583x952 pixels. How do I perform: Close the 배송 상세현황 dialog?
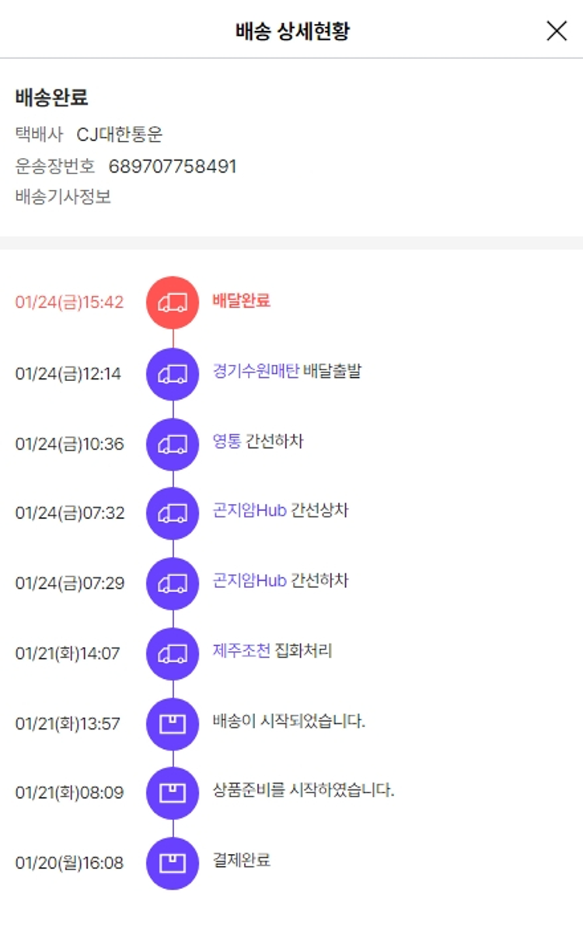(557, 30)
